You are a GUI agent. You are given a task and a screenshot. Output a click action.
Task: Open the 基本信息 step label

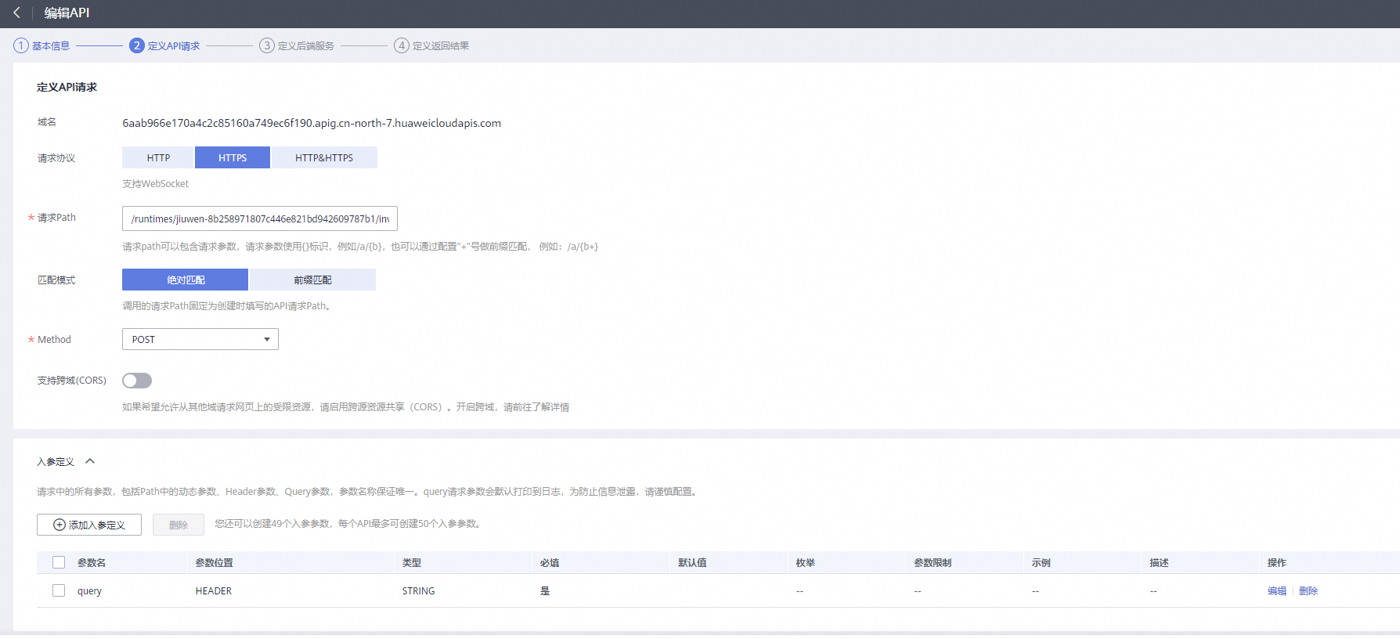tap(51, 46)
